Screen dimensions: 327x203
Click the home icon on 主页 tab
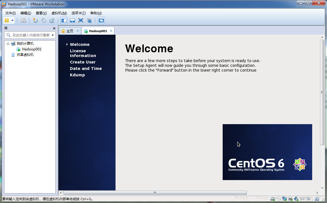[63, 31]
